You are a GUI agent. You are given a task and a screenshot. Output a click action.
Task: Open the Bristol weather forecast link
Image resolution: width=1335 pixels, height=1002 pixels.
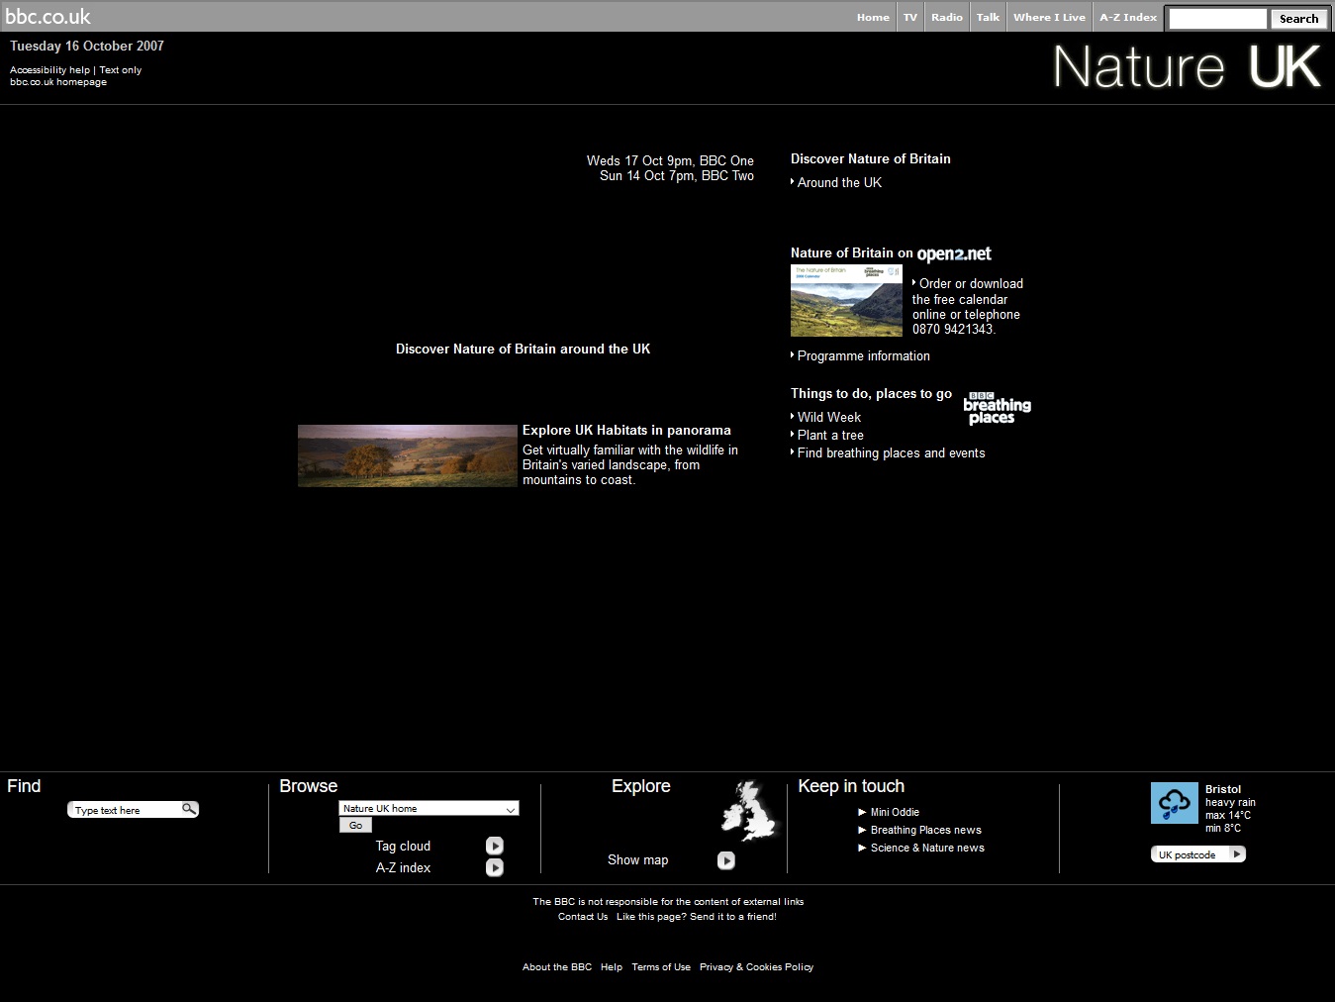pyautogui.click(x=1223, y=789)
